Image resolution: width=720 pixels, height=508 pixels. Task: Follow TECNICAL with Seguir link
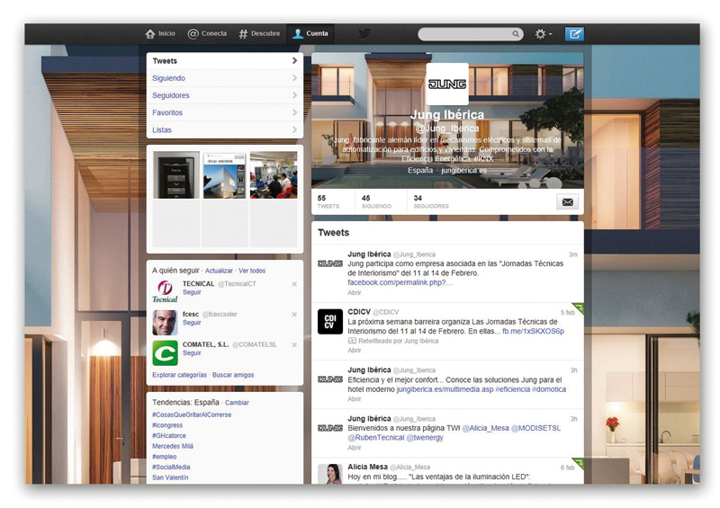[x=192, y=292]
